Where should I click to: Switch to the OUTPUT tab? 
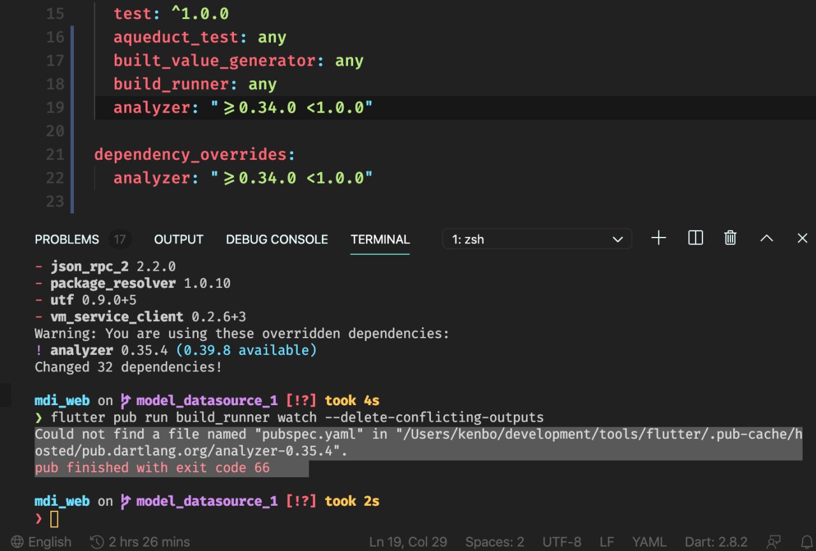(x=178, y=240)
